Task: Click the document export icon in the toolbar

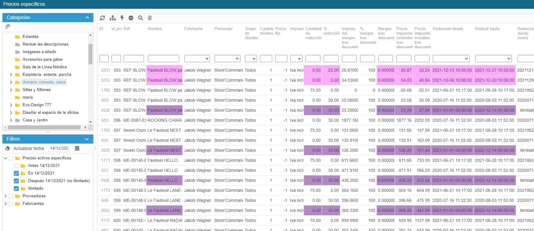Action: [x=150, y=18]
